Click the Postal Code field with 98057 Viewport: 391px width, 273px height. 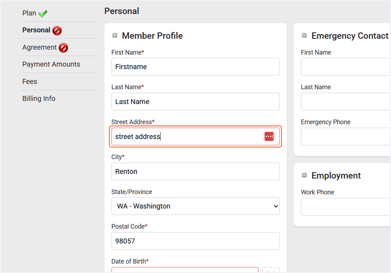pos(195,241)
